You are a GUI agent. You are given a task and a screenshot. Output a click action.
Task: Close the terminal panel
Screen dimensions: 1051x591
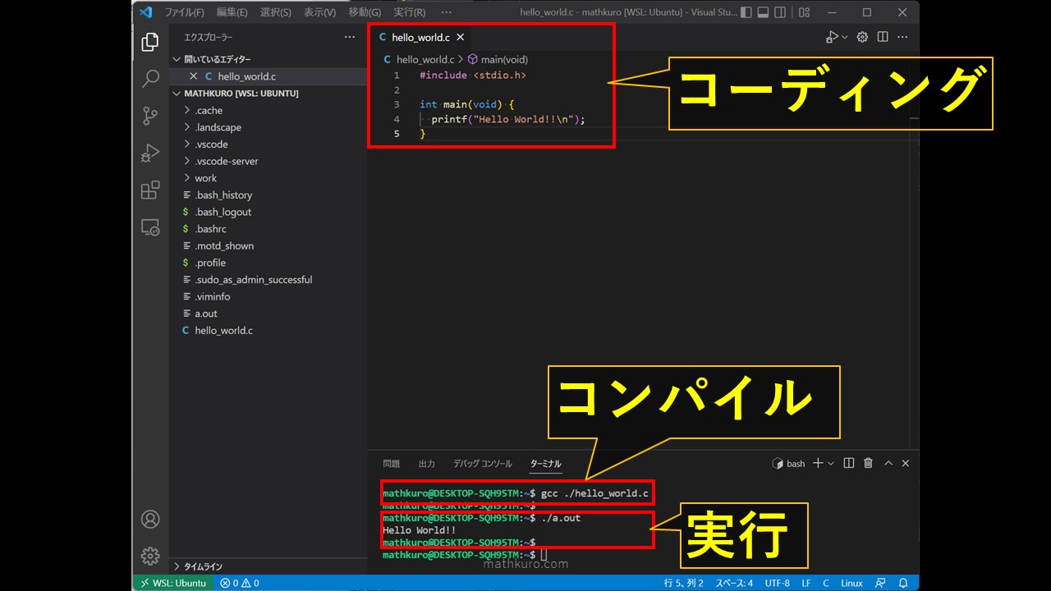coord(906,464)
